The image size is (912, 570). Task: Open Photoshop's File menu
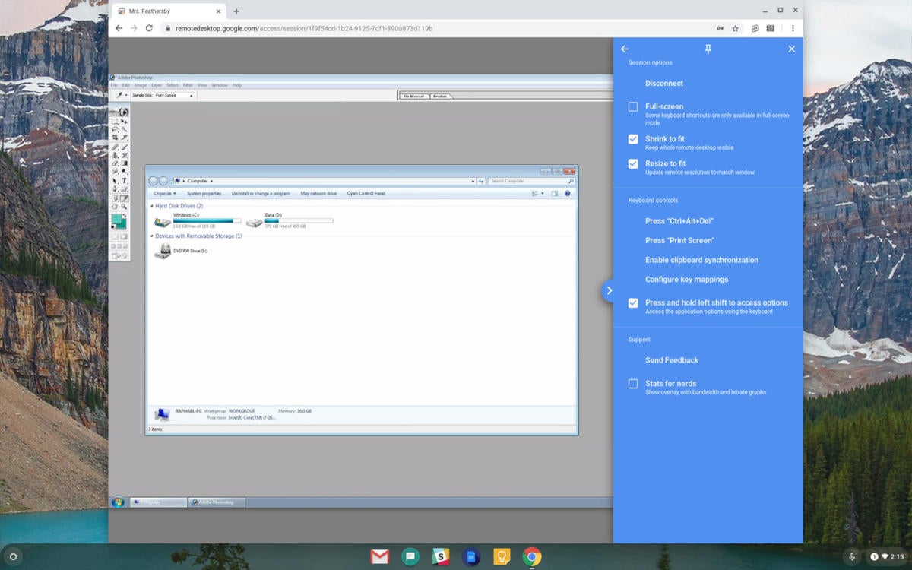pyautogui.click(x=115, y=85)
